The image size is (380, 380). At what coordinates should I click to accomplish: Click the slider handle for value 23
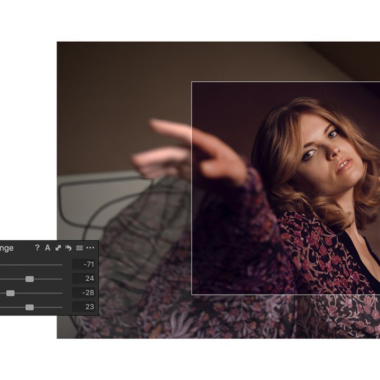pyautogui.click(x=30, y=307)
